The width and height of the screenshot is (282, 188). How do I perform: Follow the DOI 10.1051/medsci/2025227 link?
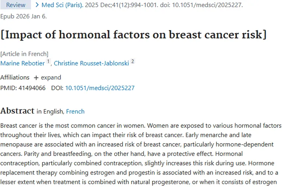tap(100, 88)
